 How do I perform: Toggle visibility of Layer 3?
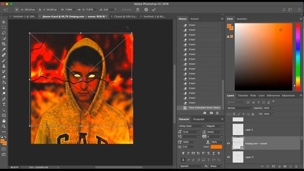point(228,130)
